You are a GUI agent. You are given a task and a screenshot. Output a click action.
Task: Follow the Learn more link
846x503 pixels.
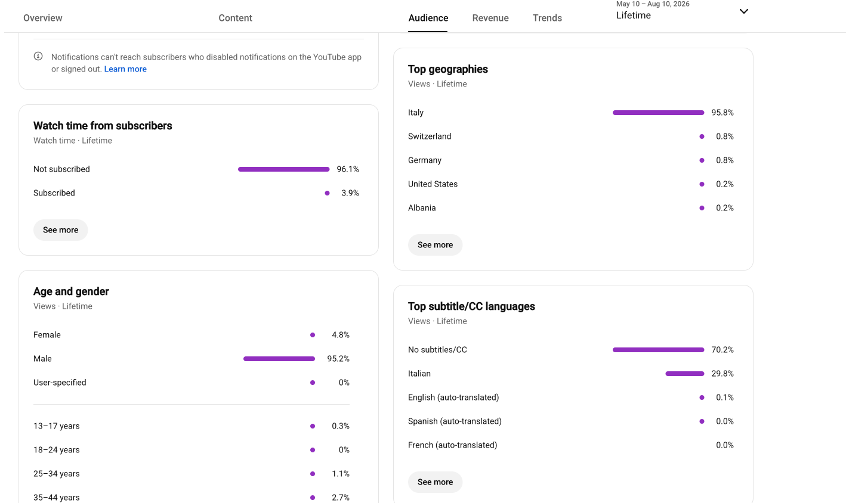pyautogui.click(x=125, y=69)
